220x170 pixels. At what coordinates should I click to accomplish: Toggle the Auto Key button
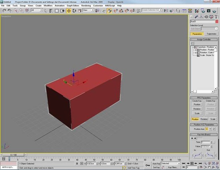pyautogui.click(x=156, y=164)
